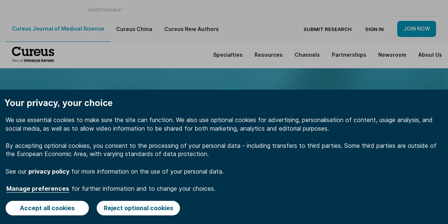Screen dimensions: 448x224
Task: Click the Cureus logo
Action: coord(33,55)
